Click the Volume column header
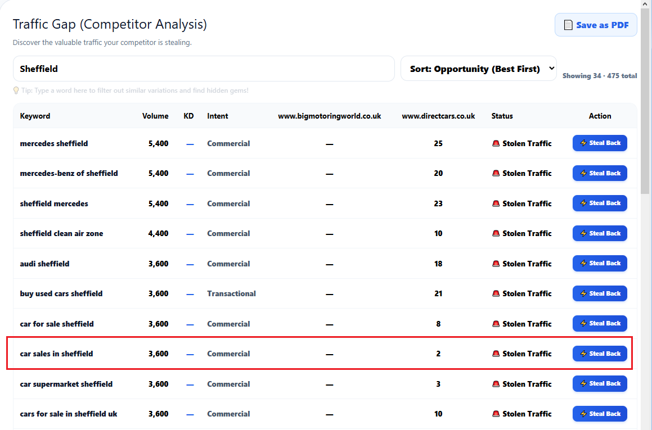 [155, 116]
